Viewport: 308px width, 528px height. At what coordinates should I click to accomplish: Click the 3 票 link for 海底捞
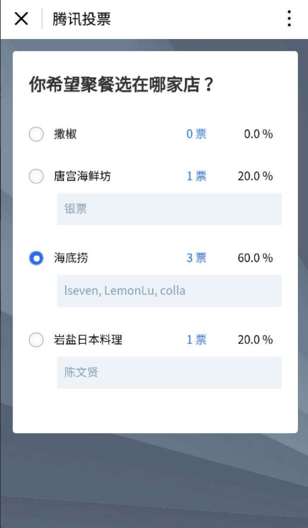pos(196,258)
